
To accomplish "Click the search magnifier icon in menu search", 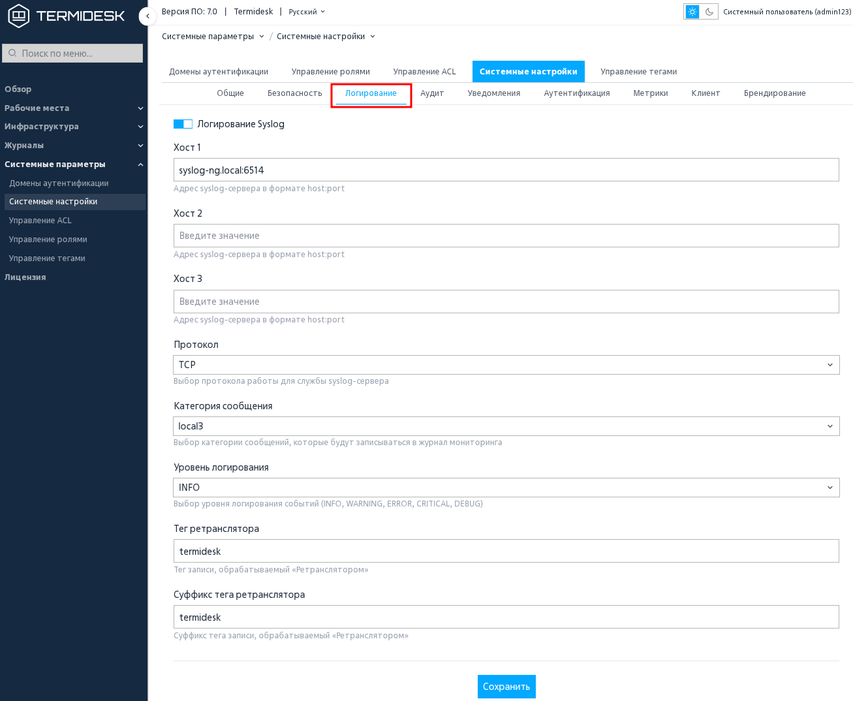I will tap(12, 53).
